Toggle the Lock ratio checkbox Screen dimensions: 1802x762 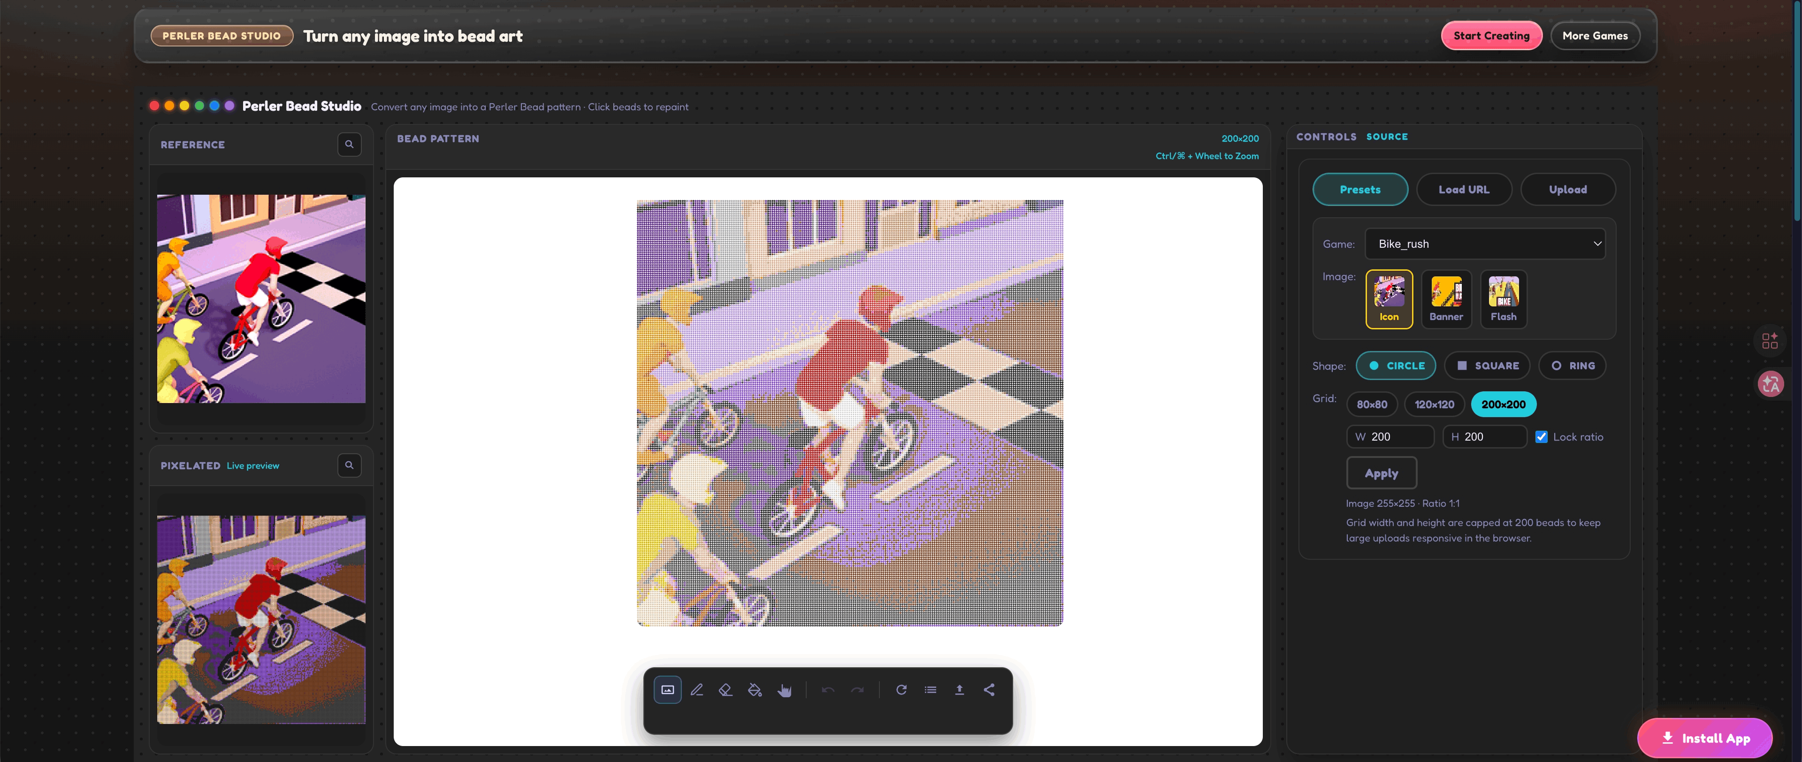[1541, 437]
